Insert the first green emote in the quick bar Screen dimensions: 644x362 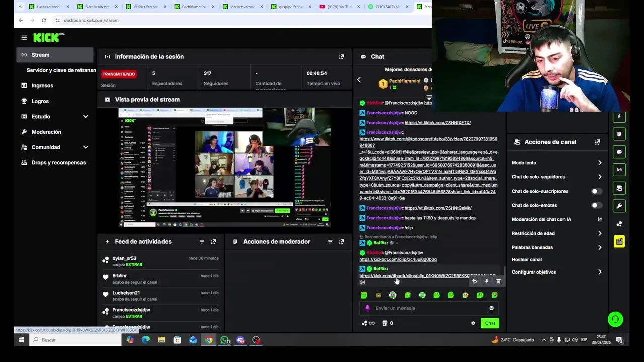[364, 295]
